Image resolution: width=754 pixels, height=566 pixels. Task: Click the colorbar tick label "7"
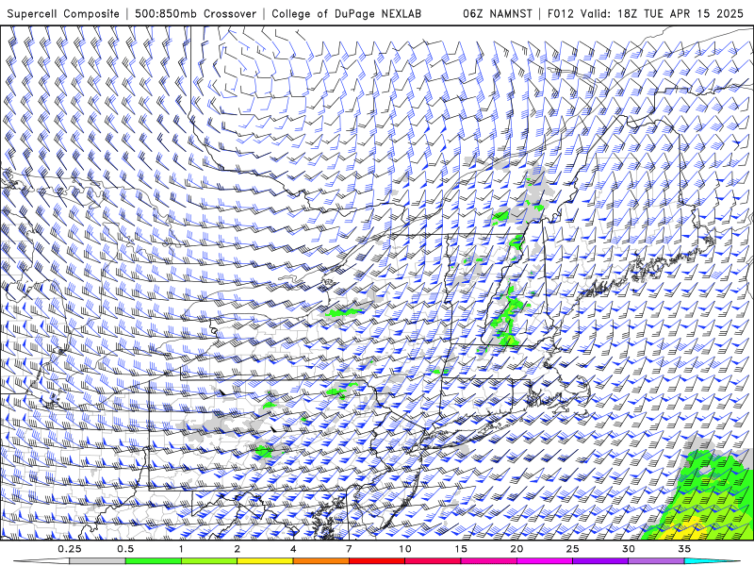(x=349, y=549)
